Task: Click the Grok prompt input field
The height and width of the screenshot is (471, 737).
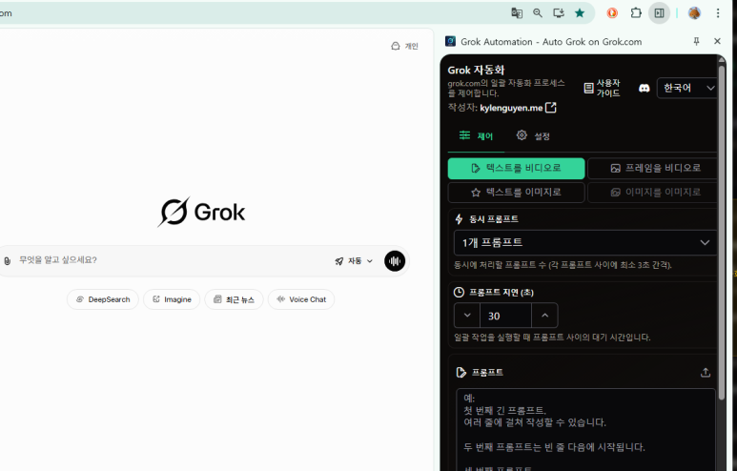Action: (x=174, y=260)
